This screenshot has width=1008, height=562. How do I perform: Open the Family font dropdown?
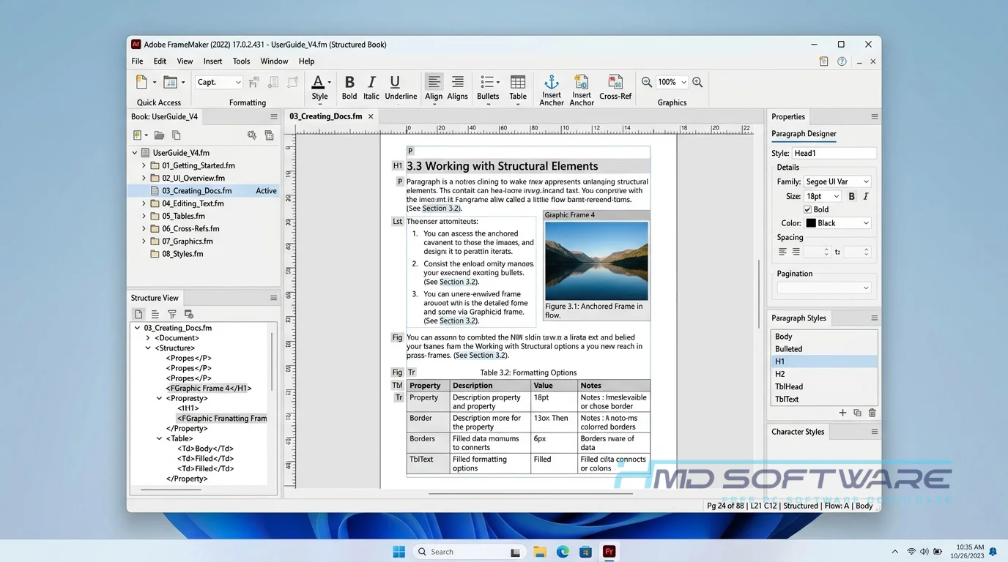pyautogui.click(x=837, y=181)
